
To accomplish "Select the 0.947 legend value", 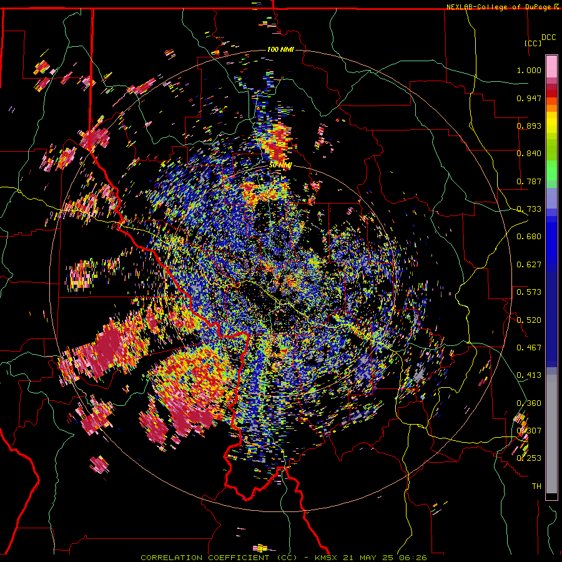I will click(x=529, y=98).
